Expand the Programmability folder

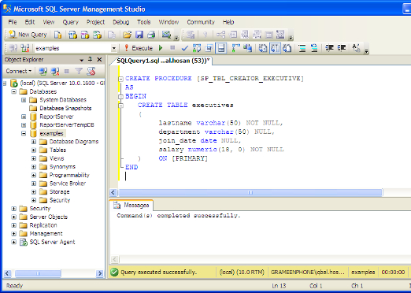34,175
